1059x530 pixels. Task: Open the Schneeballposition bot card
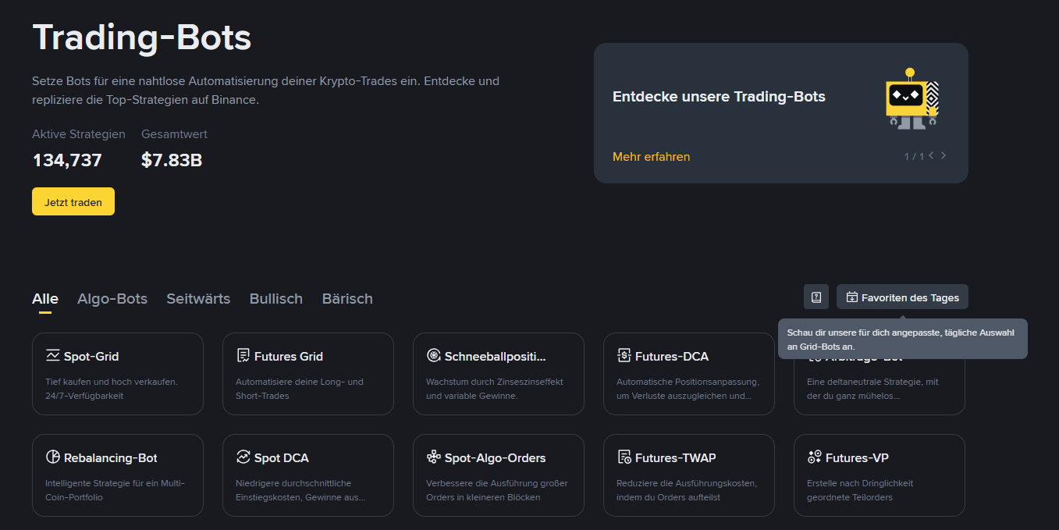(x=499, y=374)
